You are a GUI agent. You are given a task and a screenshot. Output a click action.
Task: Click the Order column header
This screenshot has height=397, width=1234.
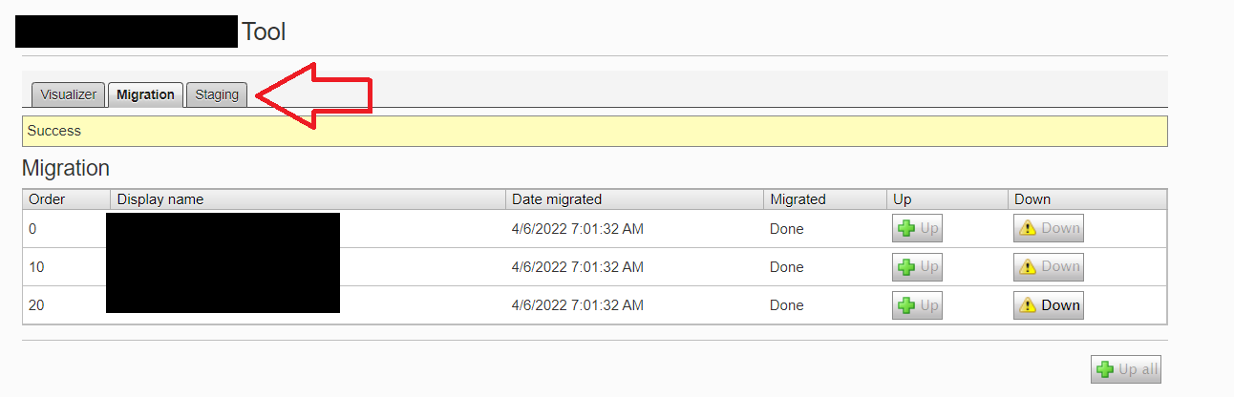[47, 199]
